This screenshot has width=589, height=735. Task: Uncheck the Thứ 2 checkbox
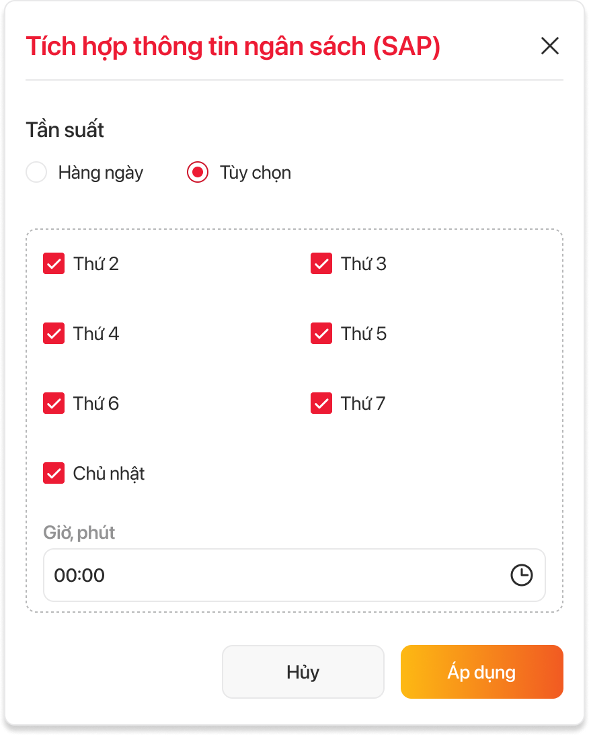click(54, 264)
